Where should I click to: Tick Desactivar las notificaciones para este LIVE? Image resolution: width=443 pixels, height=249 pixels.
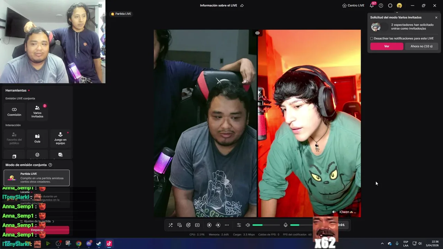[372, 38]
